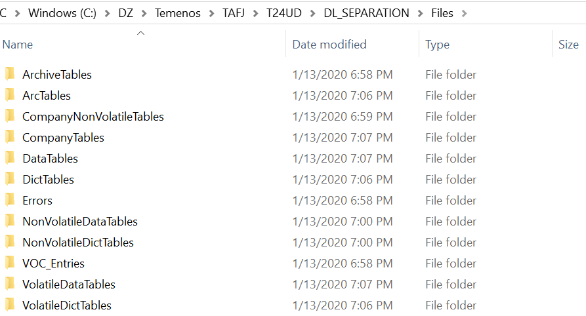Select the VolatileDictTables folder icon
Image resolution: width=586 pixels, height=316 pixels.
coord(10,305)
